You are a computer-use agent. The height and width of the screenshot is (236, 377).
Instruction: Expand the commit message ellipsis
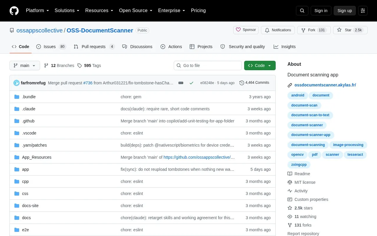coord(181,83)
